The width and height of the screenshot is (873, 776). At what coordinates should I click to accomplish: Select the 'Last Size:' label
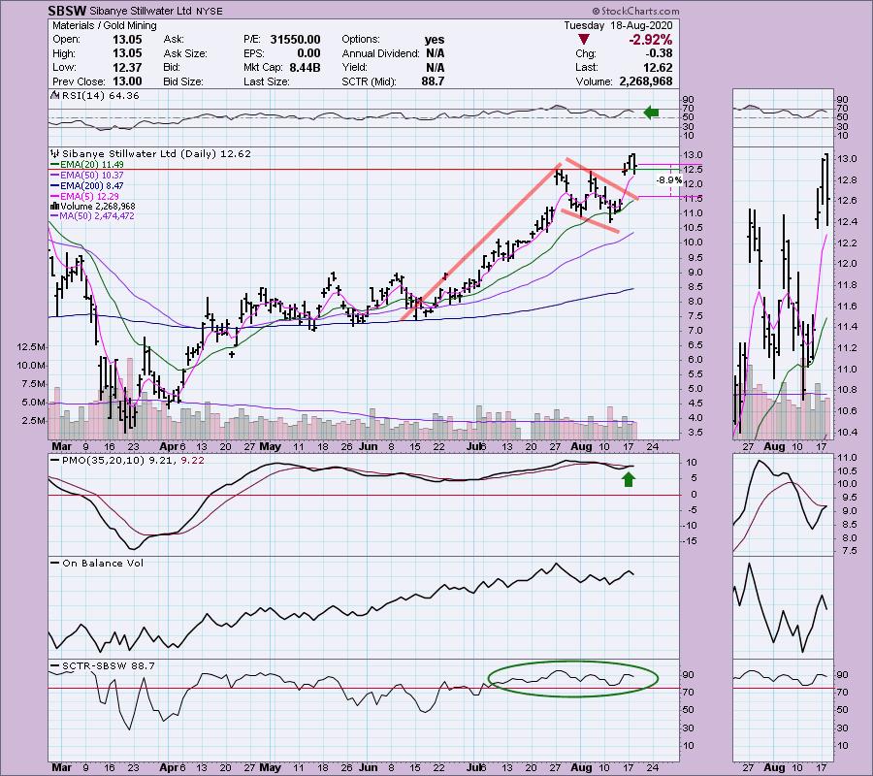tap(267, 81)
